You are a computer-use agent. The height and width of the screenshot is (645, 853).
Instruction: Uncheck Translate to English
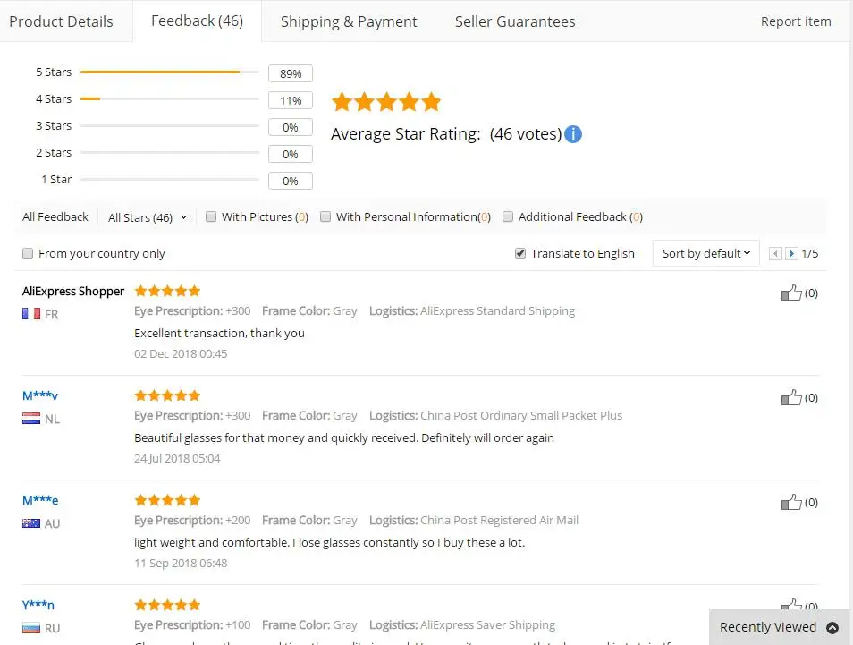tap(520, 254)
